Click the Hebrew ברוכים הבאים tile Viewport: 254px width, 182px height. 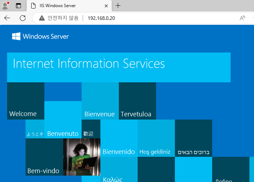(x=193, y=138)
